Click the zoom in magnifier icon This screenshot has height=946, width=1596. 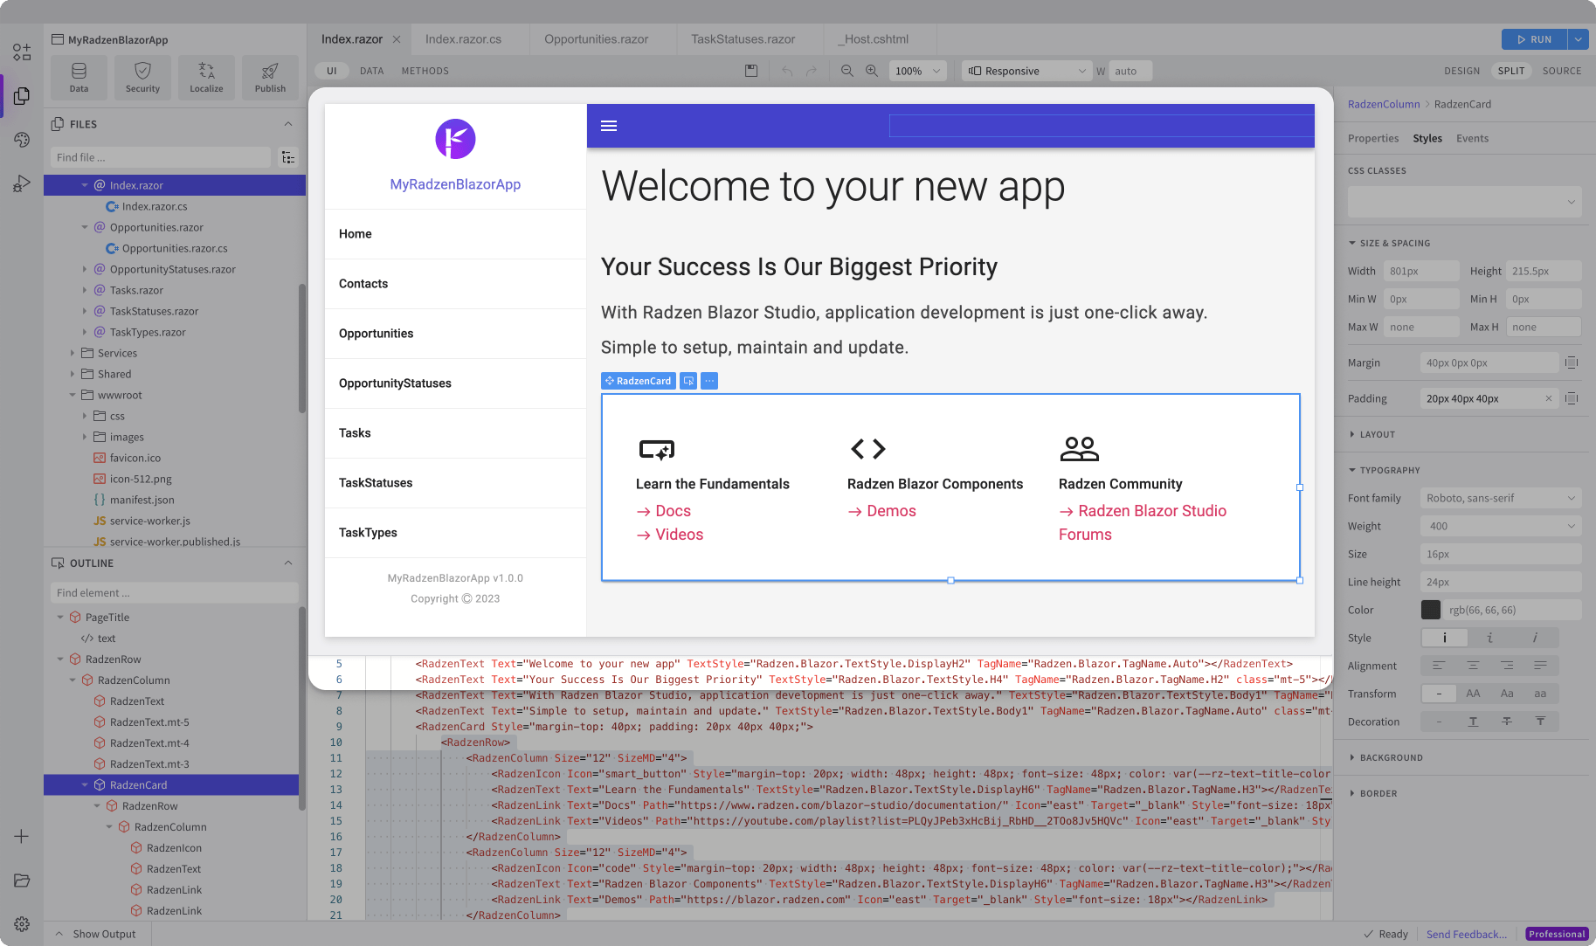(872, 71)
